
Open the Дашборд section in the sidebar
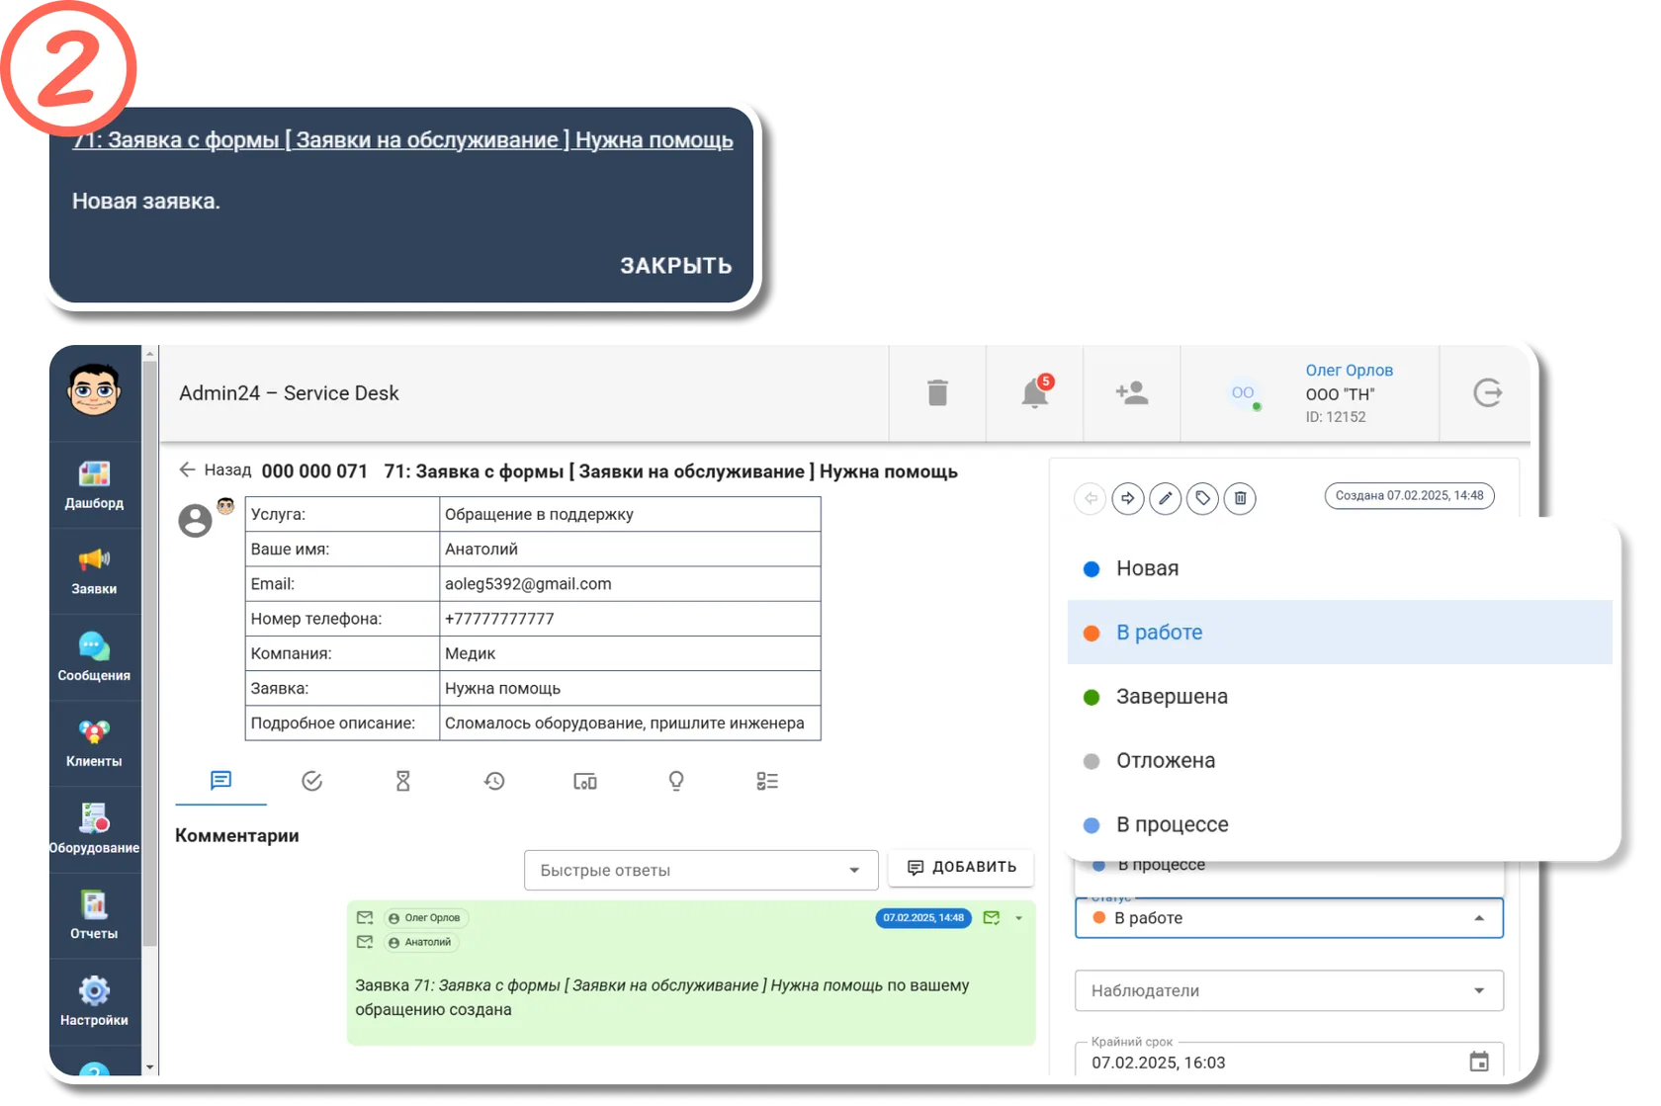coord(94,485)
